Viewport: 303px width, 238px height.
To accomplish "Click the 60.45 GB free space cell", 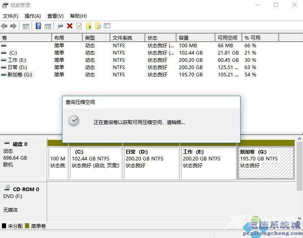I will click(x=228, y=60).
